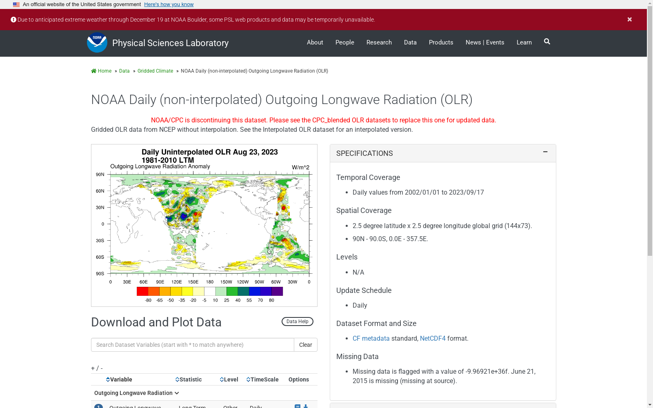Screen dimensions: 653x408
Task: Click the SPECIFICATIONS panel title
Action: pyautogui.click(x=364, y=153)
